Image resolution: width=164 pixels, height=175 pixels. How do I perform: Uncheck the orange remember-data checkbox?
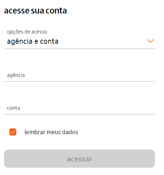pos(13,132)
